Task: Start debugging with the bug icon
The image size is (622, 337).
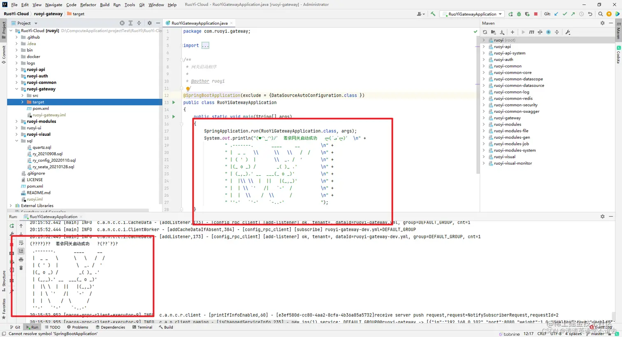Action: pos(519,14)
